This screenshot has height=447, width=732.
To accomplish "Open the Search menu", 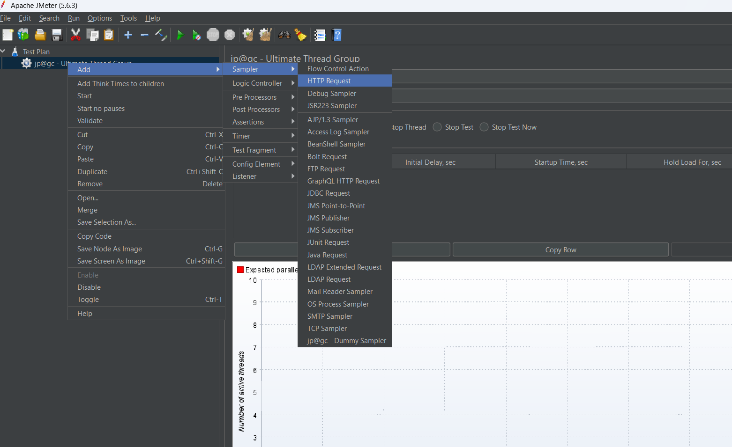I will (x=49, y=18).
